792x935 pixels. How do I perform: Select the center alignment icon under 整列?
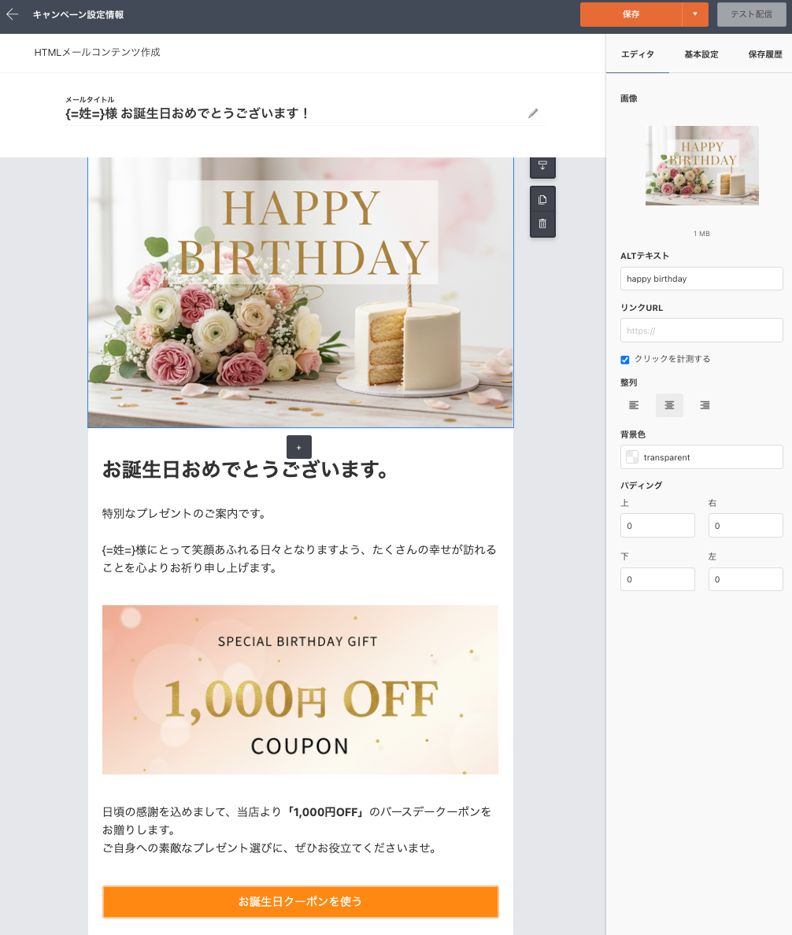(x=669, y=405)
